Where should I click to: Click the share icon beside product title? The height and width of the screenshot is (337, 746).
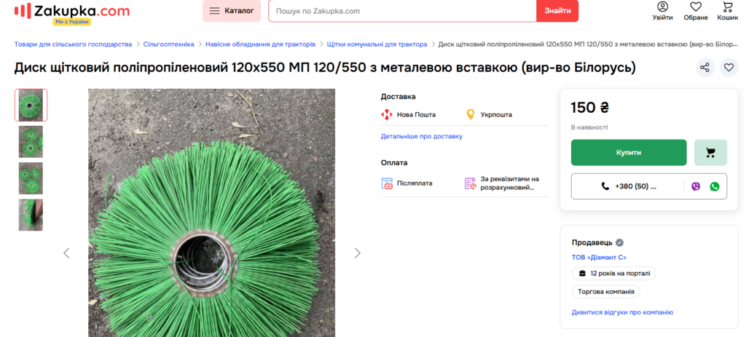click(705, 68)
